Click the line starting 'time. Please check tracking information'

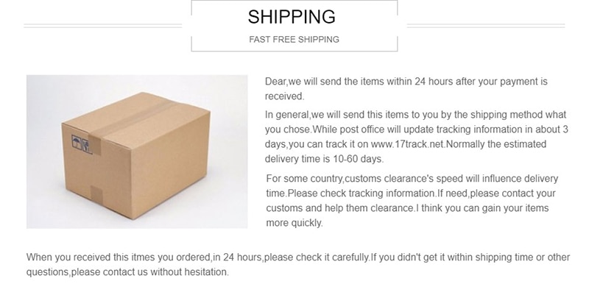pos(409,193)
